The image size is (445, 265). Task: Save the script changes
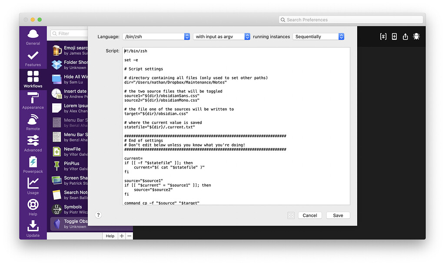pos(338,215)
